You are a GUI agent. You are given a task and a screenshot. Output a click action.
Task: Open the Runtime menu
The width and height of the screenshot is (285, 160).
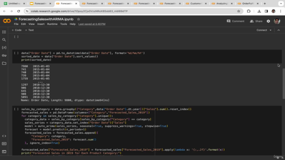(x=52, y=24)
